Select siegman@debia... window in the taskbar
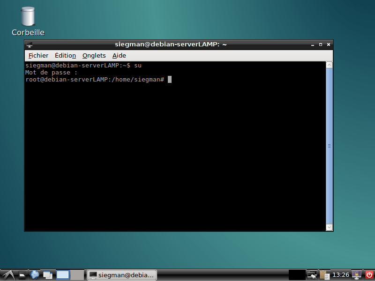 pos(121,274)
